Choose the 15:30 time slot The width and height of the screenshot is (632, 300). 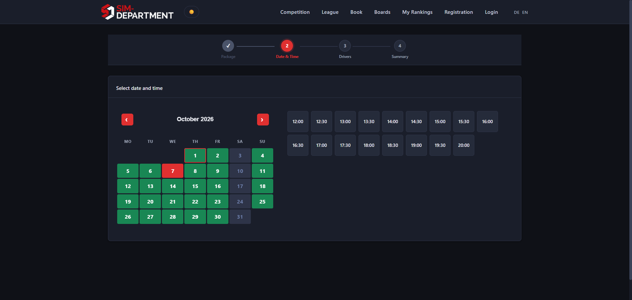(x=464, y=122)
